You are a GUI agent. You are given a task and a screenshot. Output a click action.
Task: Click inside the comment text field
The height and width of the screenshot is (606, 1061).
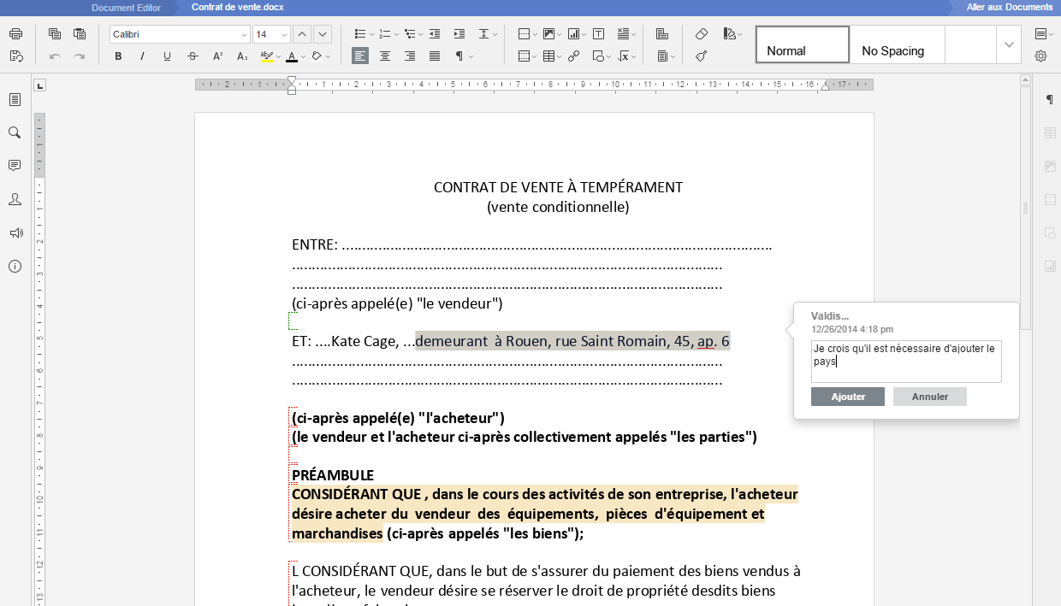click(x=906, y=362)
